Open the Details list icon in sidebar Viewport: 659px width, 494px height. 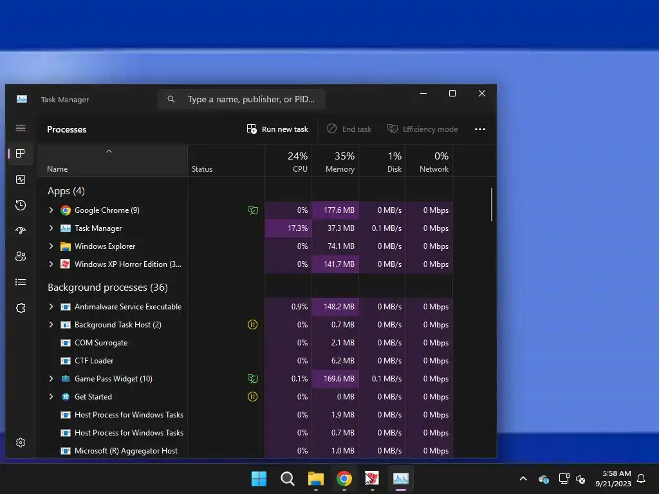pyautogui.click(x=21, y=282)
